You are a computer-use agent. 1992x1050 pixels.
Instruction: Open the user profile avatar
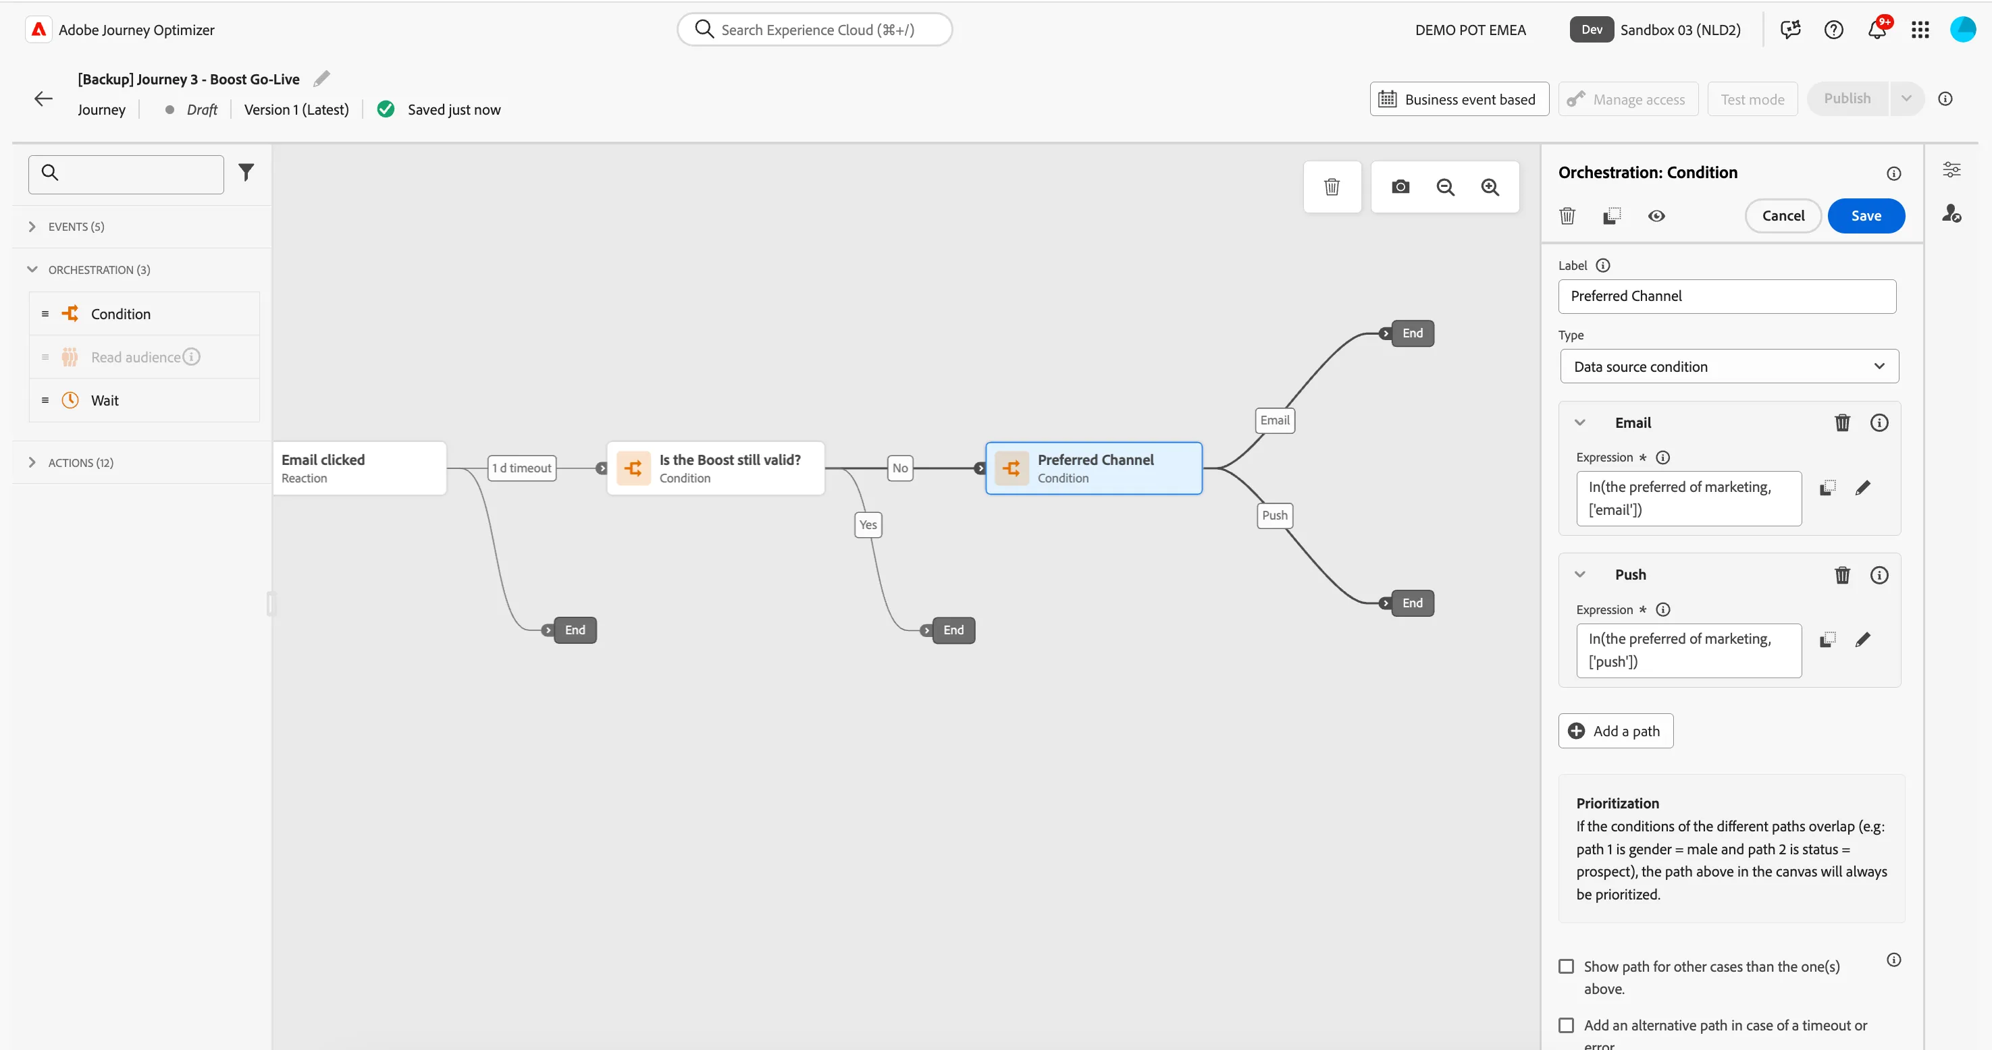[1962, 30]
